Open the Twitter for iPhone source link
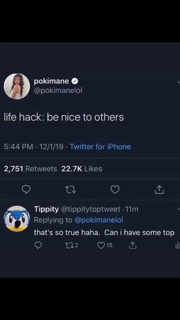The image size is (180, 320). [100, 147]
